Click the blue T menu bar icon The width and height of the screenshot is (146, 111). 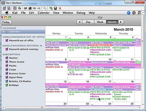click(x=129, y=13)
